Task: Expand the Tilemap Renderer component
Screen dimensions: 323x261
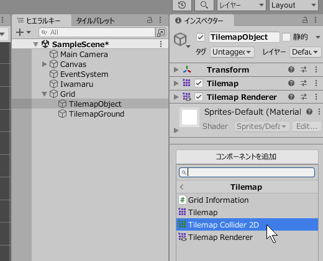Action: click(x=176, y=97)
